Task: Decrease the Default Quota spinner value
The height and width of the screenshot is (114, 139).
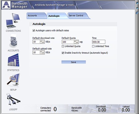Action: pyautogui.click(x=77, y=42)
